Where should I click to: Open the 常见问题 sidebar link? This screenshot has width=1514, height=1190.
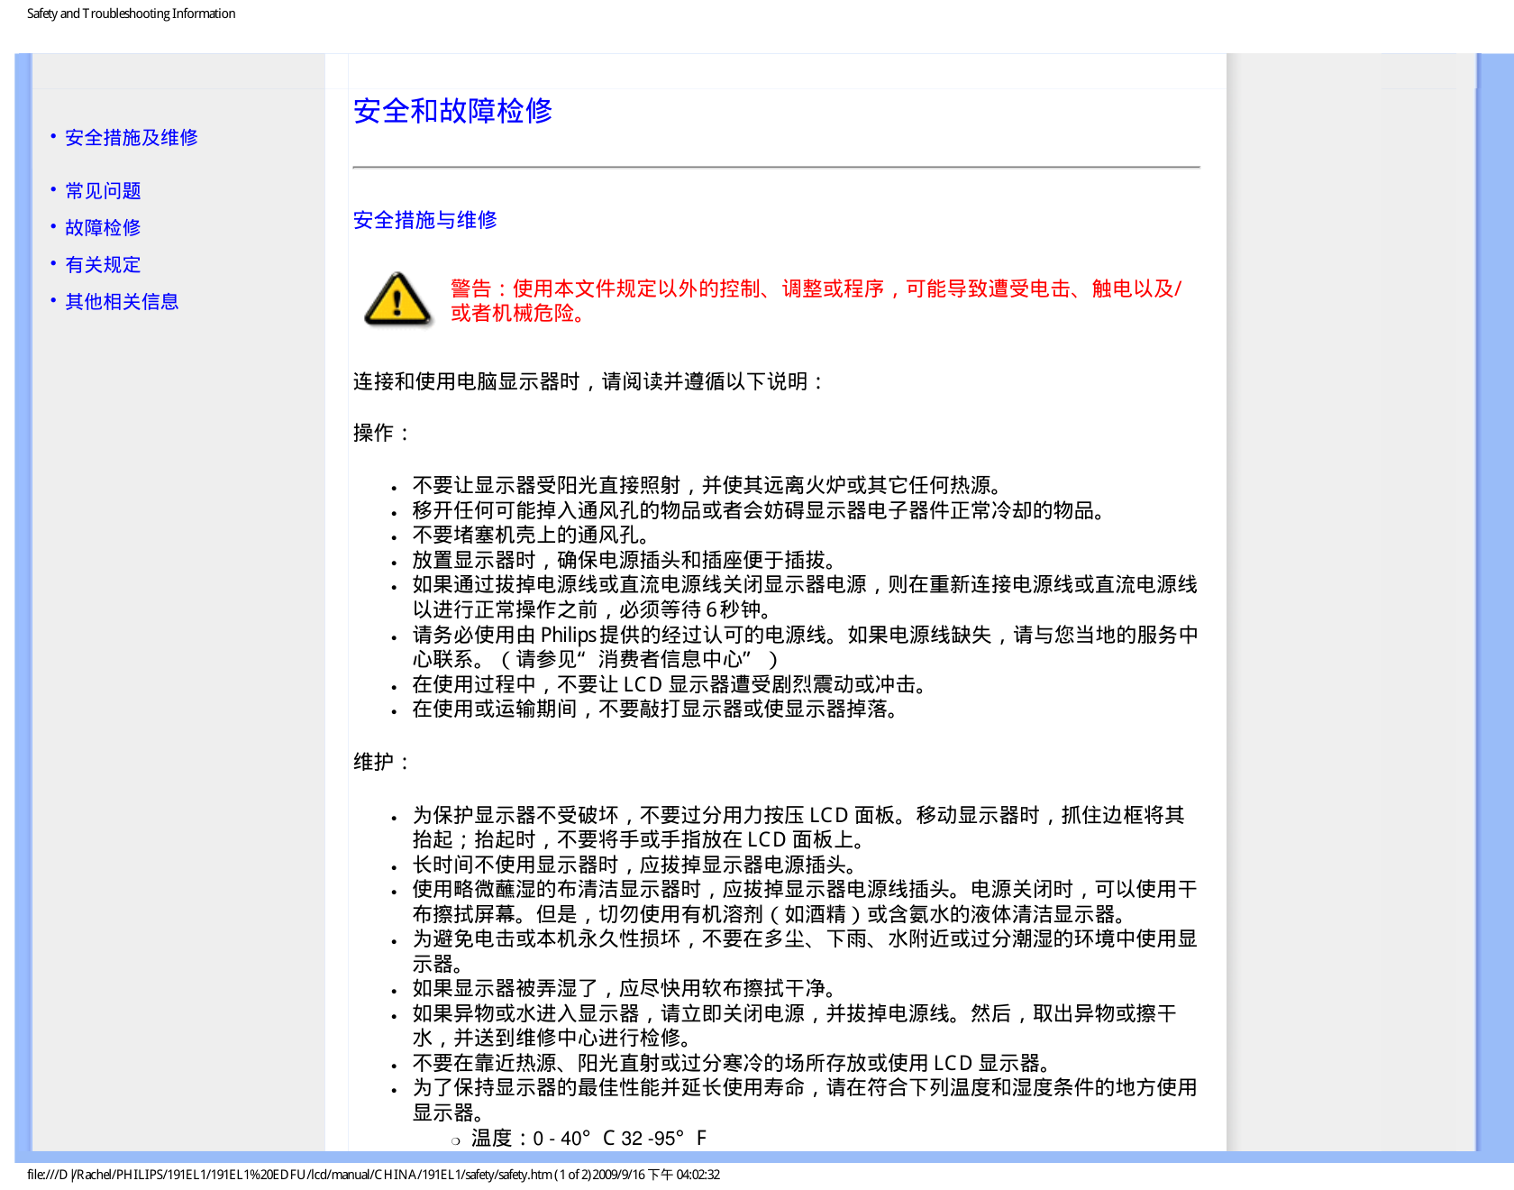[x=103, y=191]
